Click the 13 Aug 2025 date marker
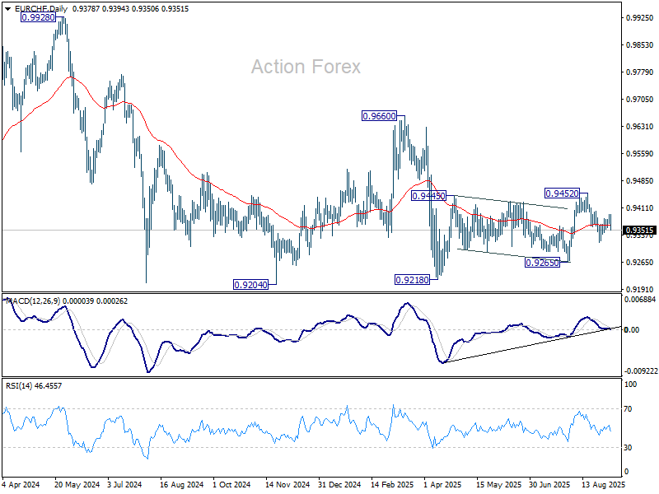 point(604,484)
